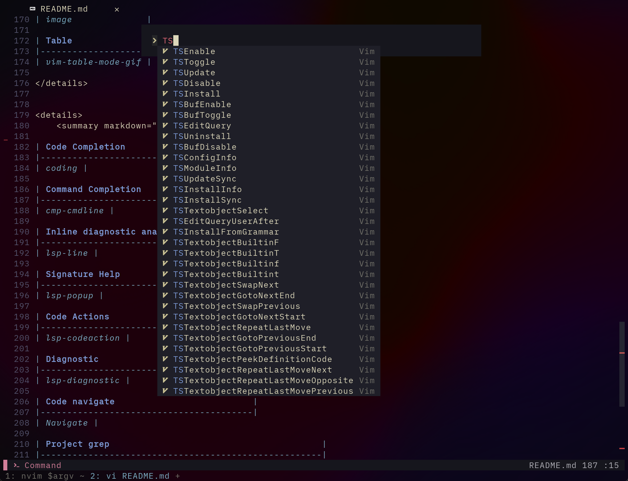Click the Vim icon beside TSBufDisable
Image resolution: width=628 pixels, height=481 pixels.
[x=165, y=147]
